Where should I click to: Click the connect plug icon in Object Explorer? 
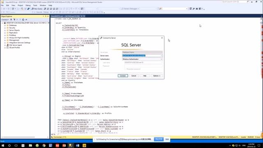(11, 20)
